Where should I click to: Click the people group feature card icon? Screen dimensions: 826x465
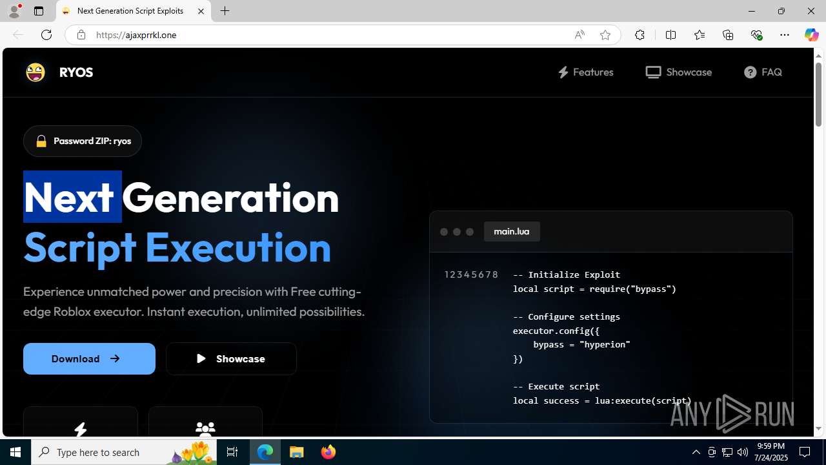pos(205,429)
